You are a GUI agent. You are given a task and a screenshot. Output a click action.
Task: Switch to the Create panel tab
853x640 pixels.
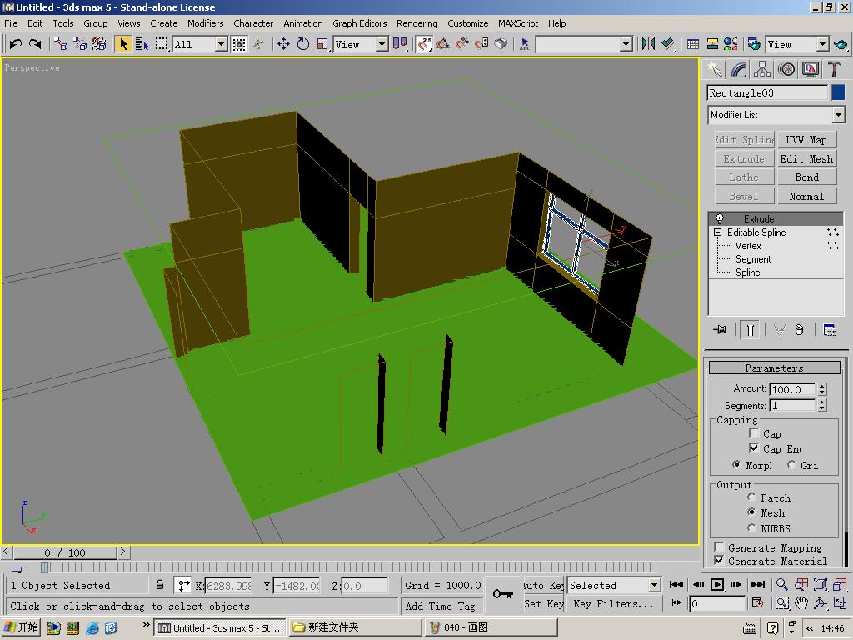click(x=714, y=69)
